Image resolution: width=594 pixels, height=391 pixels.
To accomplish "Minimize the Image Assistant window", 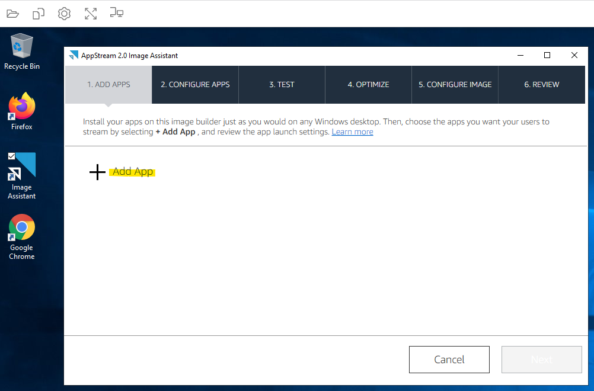I will coord(520,55).
